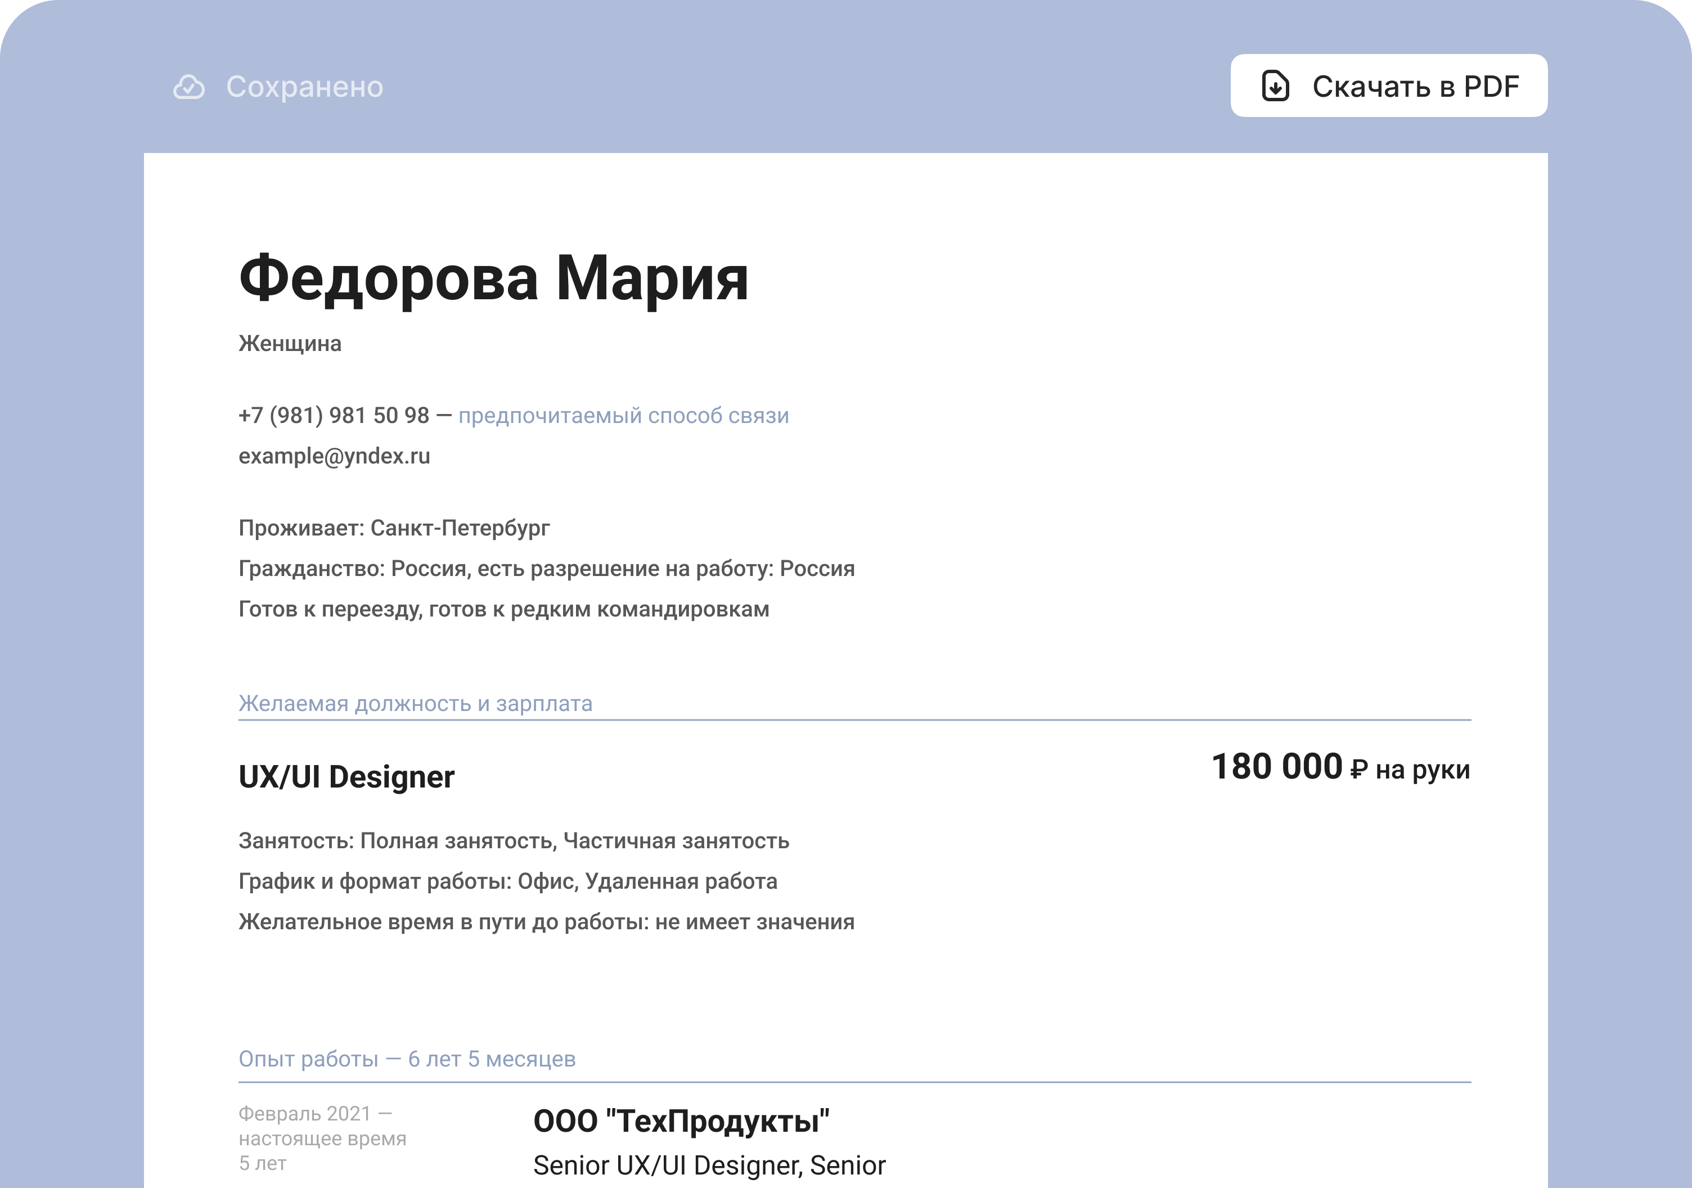
Task: Click the company name ООО ТехПродукты
Action: (682, 1121)
